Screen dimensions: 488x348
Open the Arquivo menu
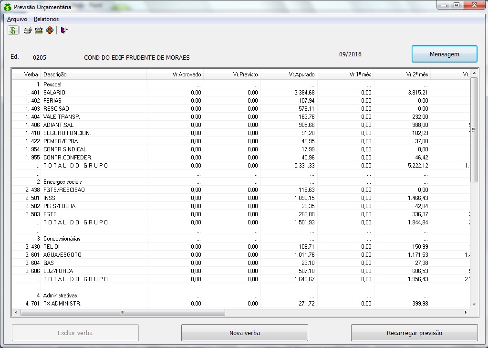[17, 19]
